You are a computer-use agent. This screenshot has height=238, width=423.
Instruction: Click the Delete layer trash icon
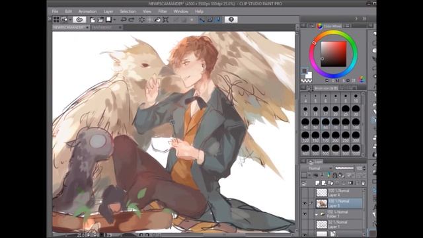point(363,183)
